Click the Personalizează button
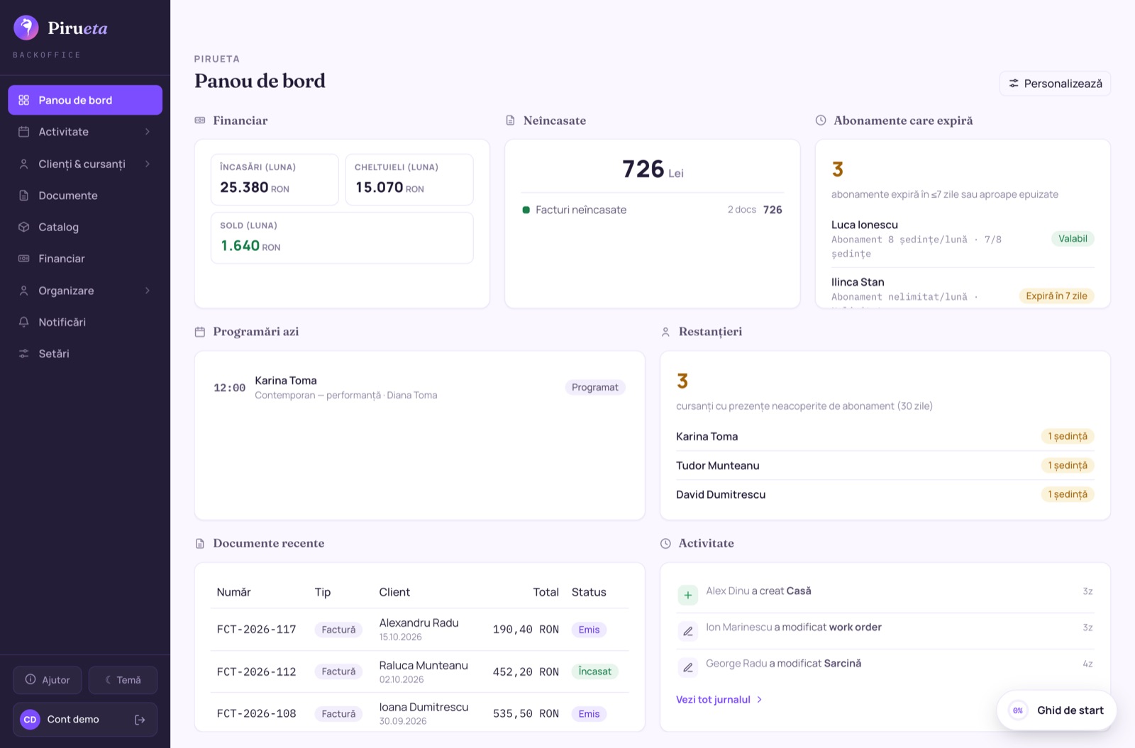The image size is (1135, 748). tap(1055, 84)
